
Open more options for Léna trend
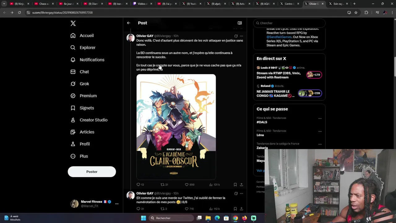point(320,131)
